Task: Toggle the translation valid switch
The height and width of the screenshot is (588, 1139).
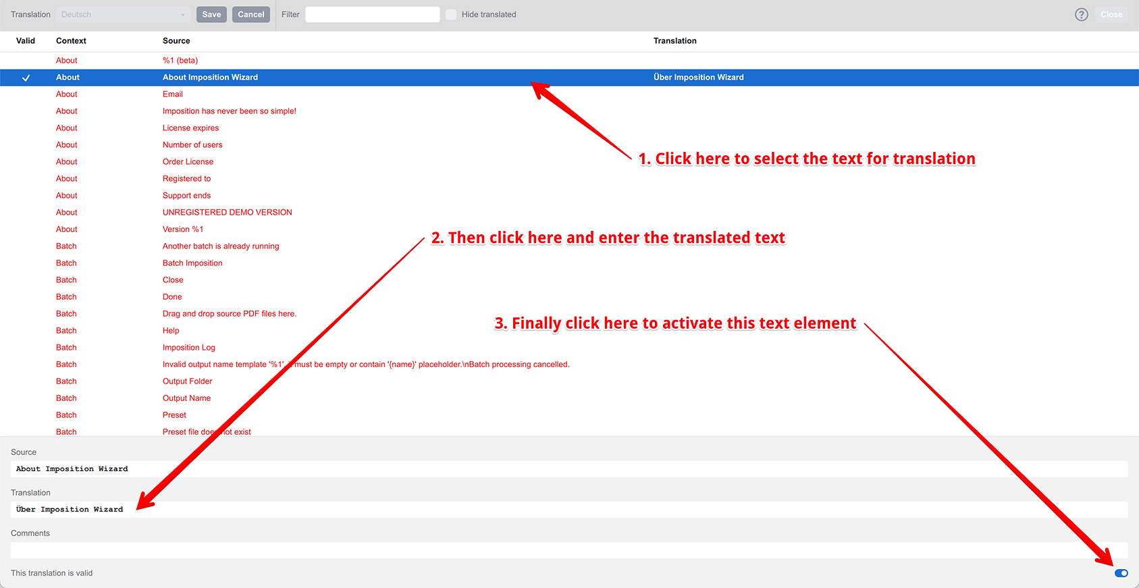Action: click(1121, 573)
